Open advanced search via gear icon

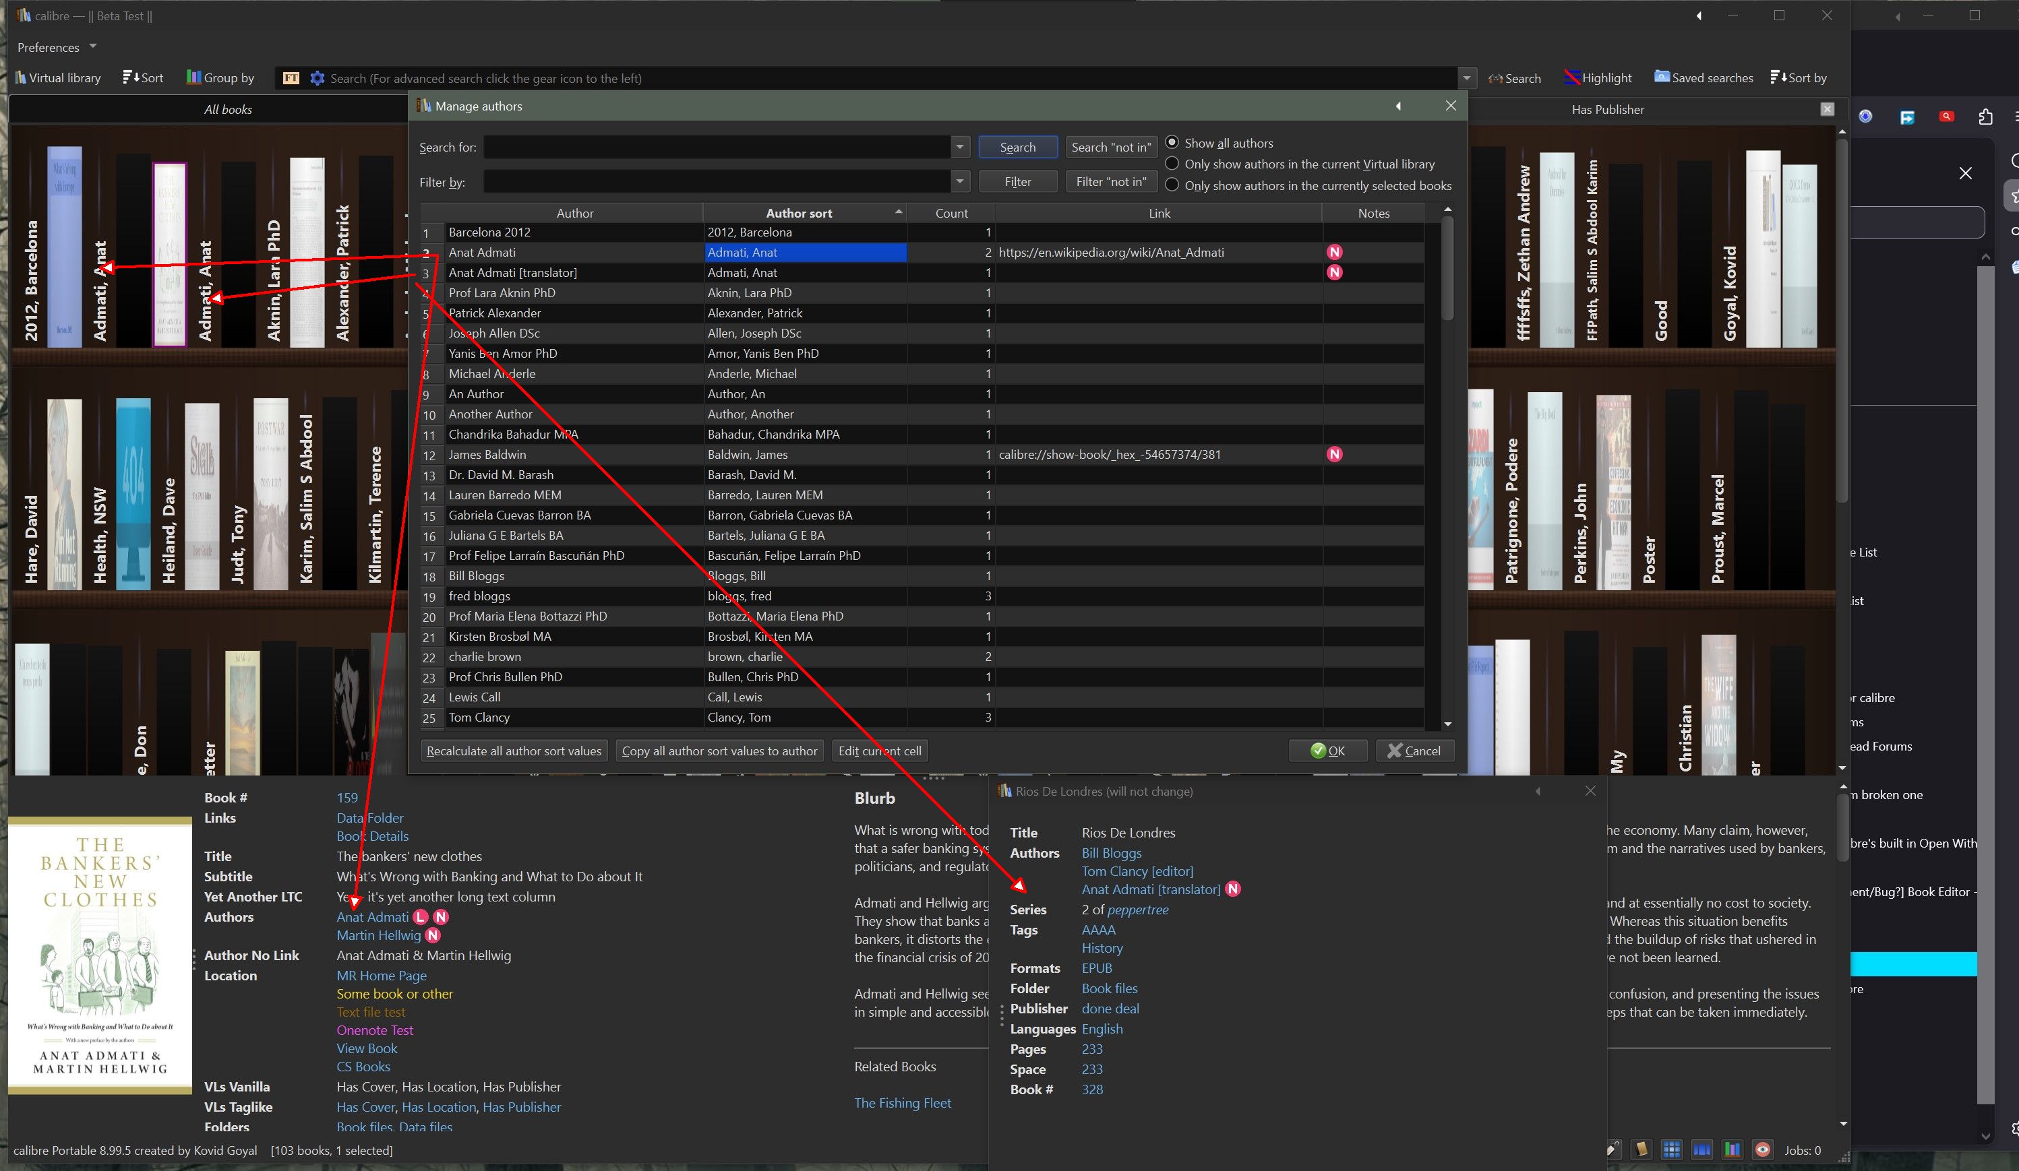pos(318,79)
